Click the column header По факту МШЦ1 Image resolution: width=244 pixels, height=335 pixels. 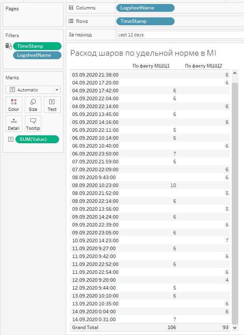tap(151, 66)
